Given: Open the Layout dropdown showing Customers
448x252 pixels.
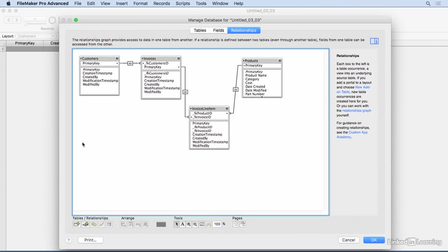Looking at the screenshot, I should [x=36, y=36].
